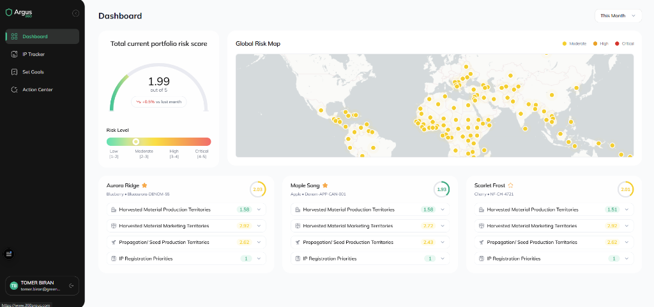
Task: Expand Maple Song IP Registration Priorities row
Action: point(443,259)
